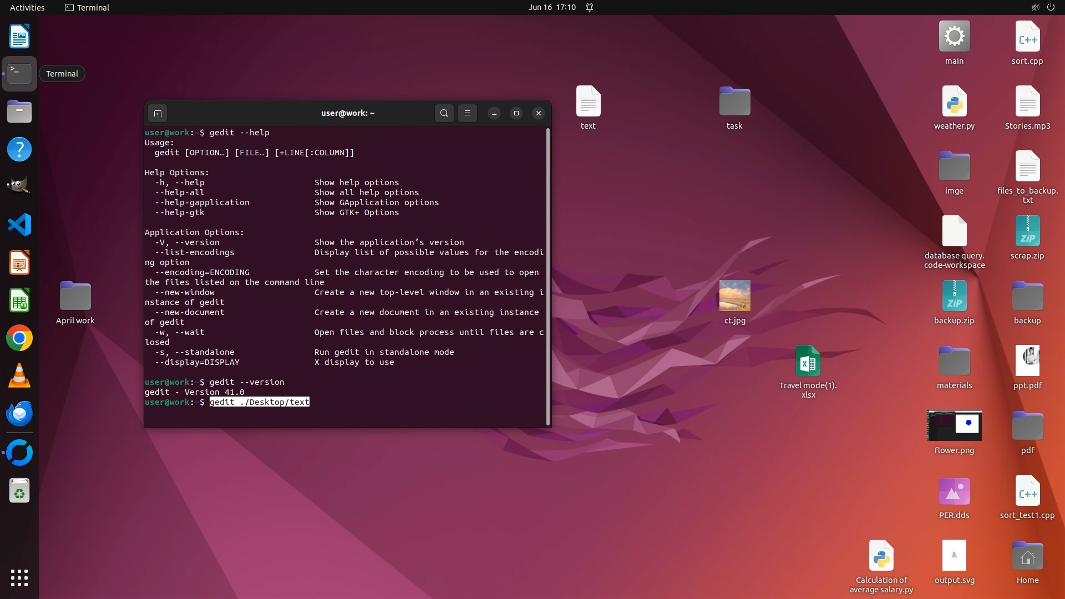Image resolution: width=1065 pixels, height=599 pixels.
Task: Select the ct.jpg thumbnail on desktop
Action: (734, 296)
